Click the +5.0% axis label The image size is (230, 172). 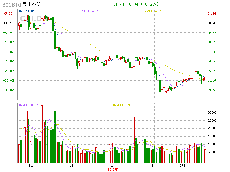pos(8,13)
